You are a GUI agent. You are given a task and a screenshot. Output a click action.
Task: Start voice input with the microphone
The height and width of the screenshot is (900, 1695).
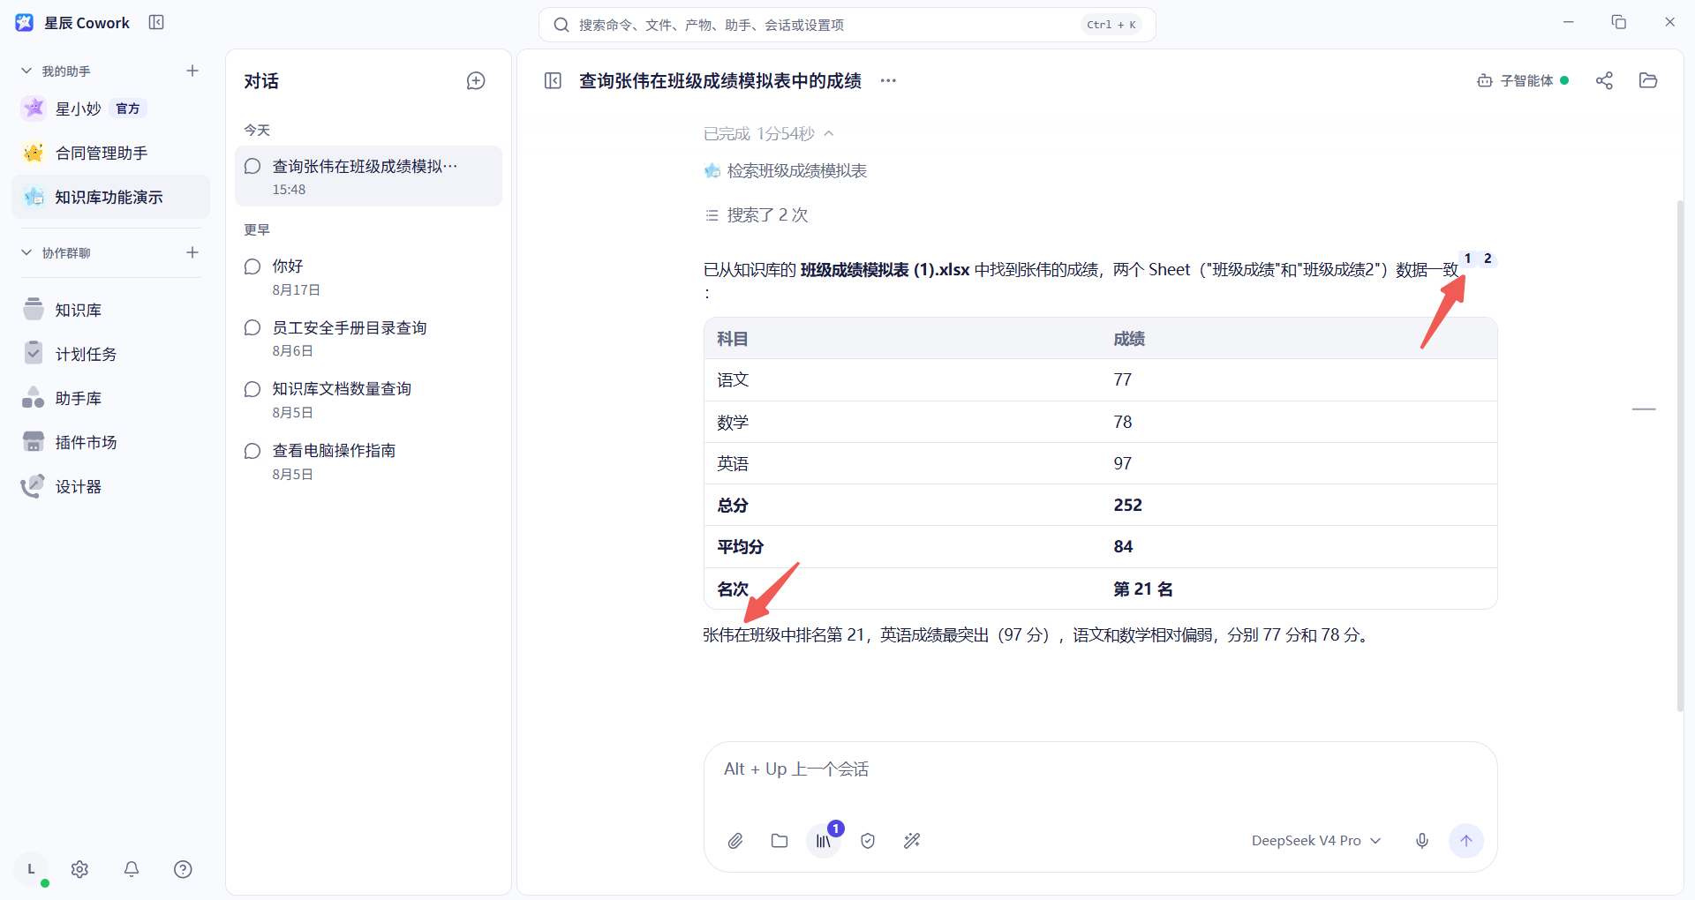pyautogui.click(x=1422, y=841)
